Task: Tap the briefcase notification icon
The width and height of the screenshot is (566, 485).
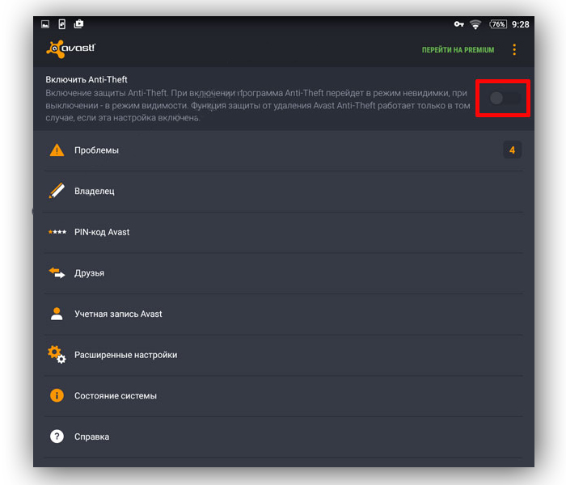Action: (78, 24)
